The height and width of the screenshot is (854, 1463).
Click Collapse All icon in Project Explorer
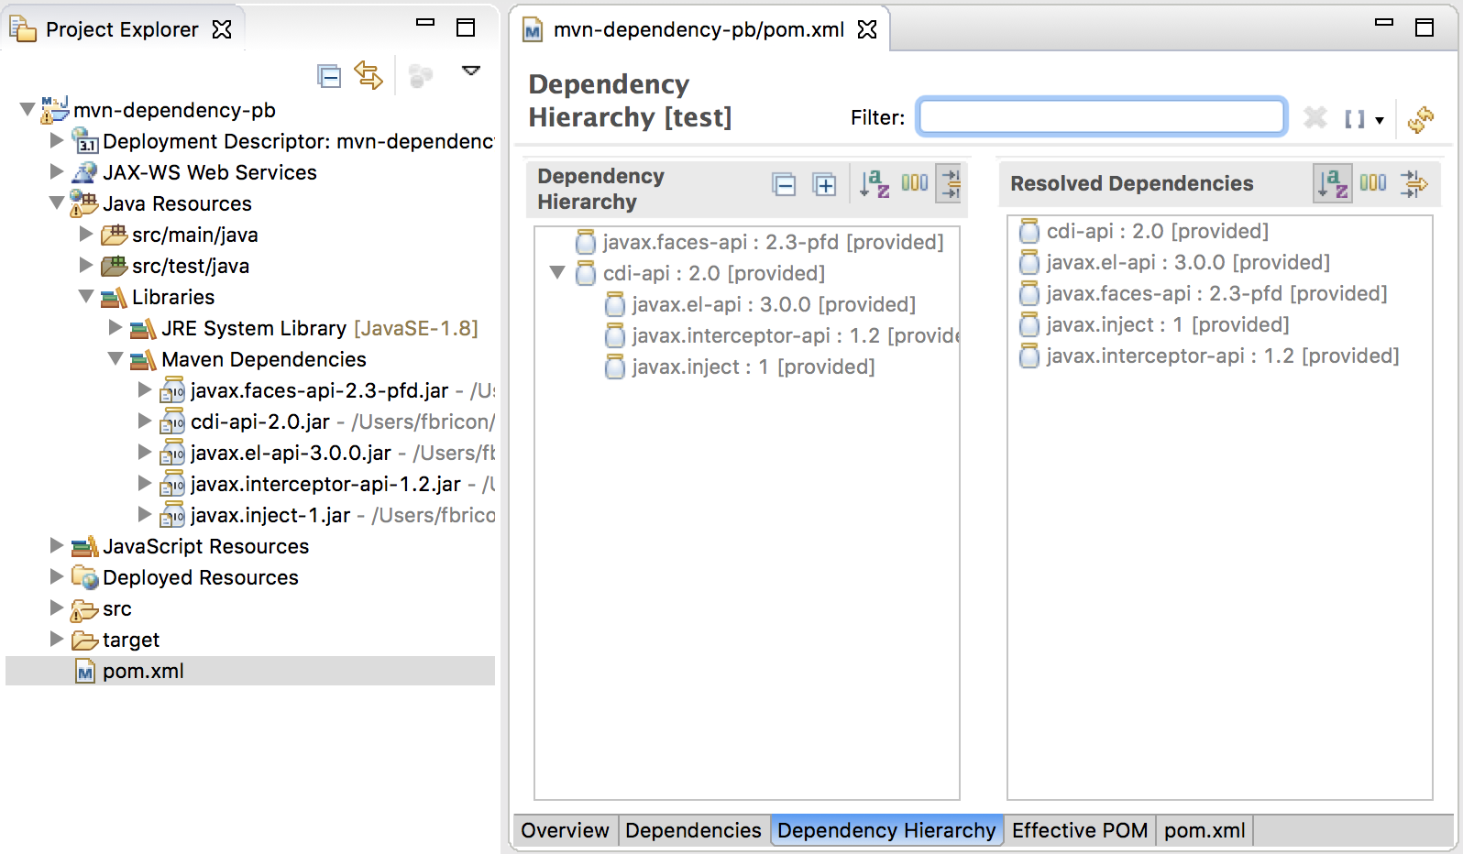pyautogui.click(x=328, y=76)
